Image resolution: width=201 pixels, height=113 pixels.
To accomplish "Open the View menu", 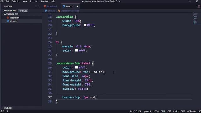I will [x=25, y=1].
